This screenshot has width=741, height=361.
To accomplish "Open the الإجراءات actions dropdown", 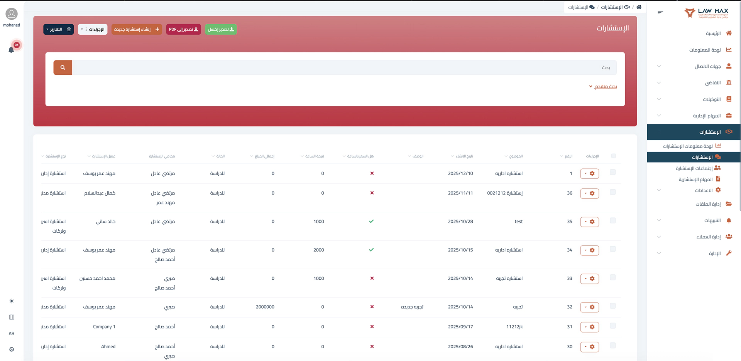I will (x=93, y=29).
